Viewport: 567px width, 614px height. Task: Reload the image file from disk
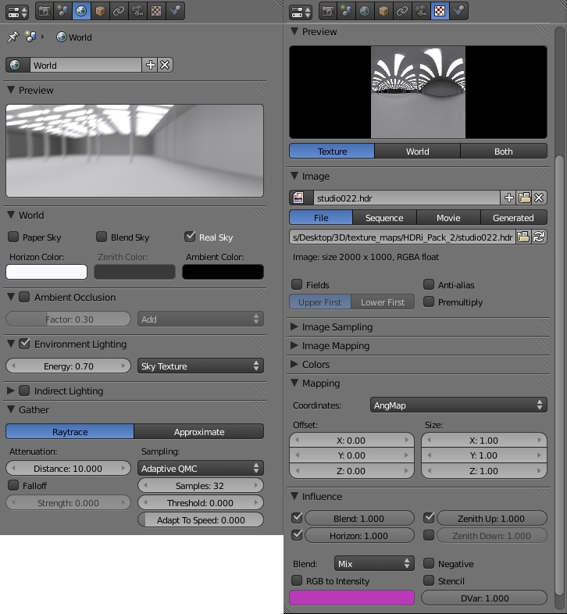click(539, 237)
